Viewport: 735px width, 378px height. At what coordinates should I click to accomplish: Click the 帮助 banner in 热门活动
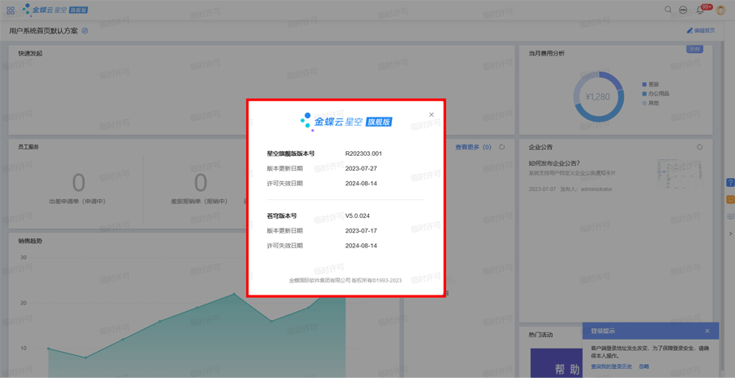(x=556, y=362)
